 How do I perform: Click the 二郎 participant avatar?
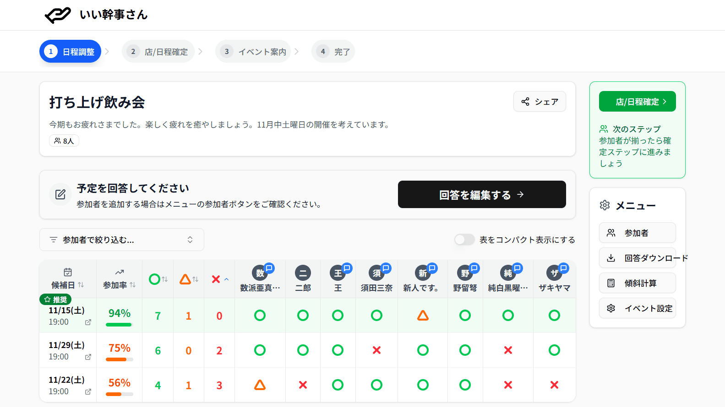pos(303,273)
